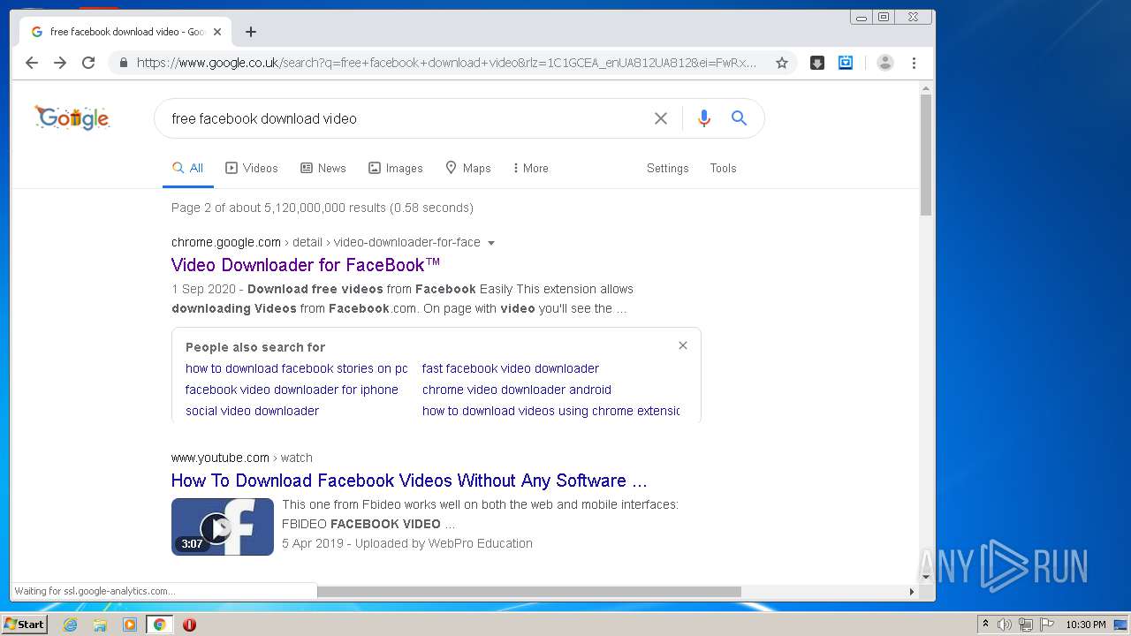Open the volume speaker tray icon
1131x636 pixels.
1005,625
